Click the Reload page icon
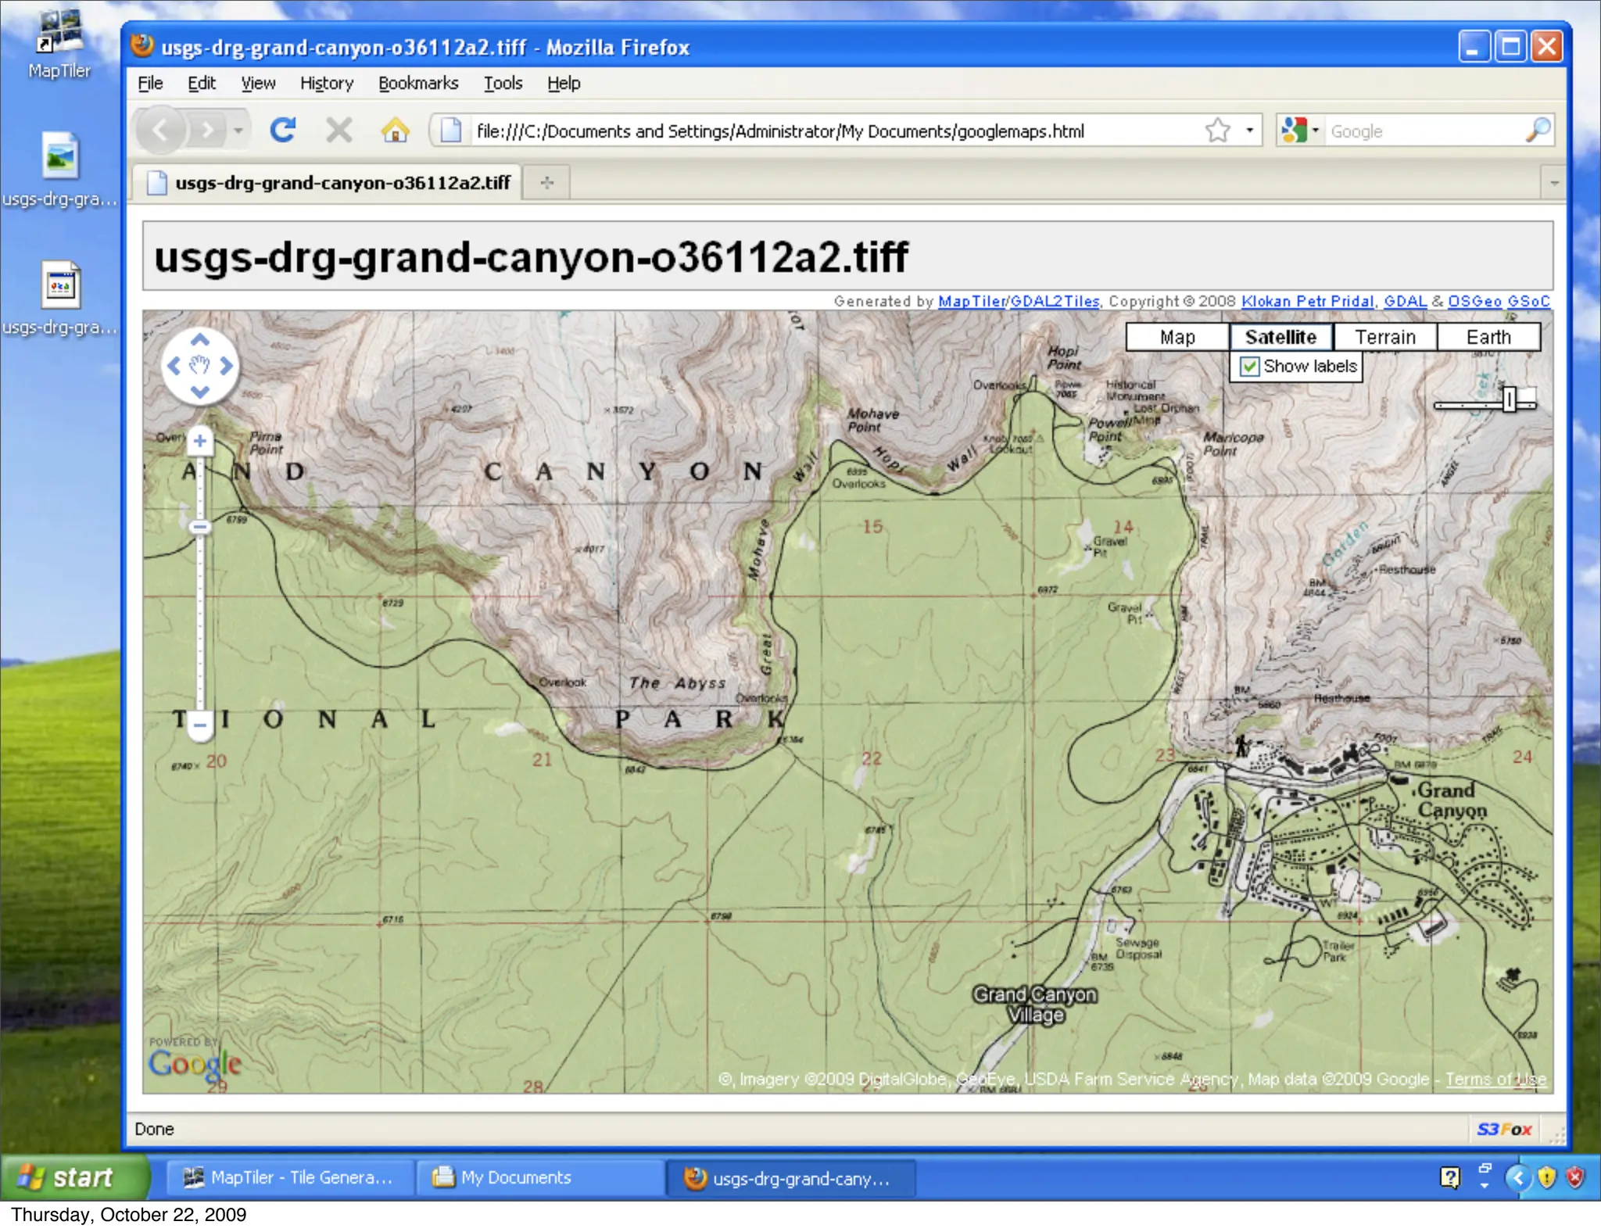1601x1232 pixels. [282, 130]
